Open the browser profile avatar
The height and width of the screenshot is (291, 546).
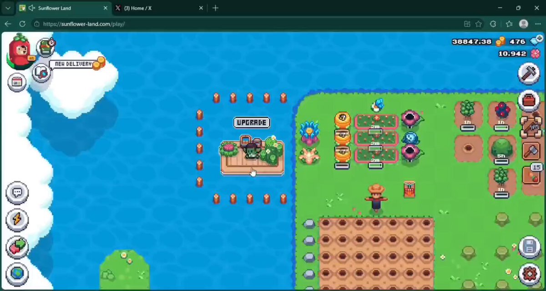click(x=524, y=24)
